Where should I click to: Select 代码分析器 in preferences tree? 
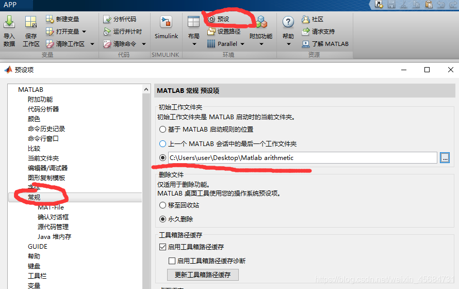43,109
